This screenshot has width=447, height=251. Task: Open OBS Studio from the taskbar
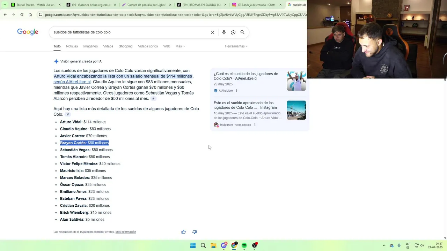click(x=255, y=245)
